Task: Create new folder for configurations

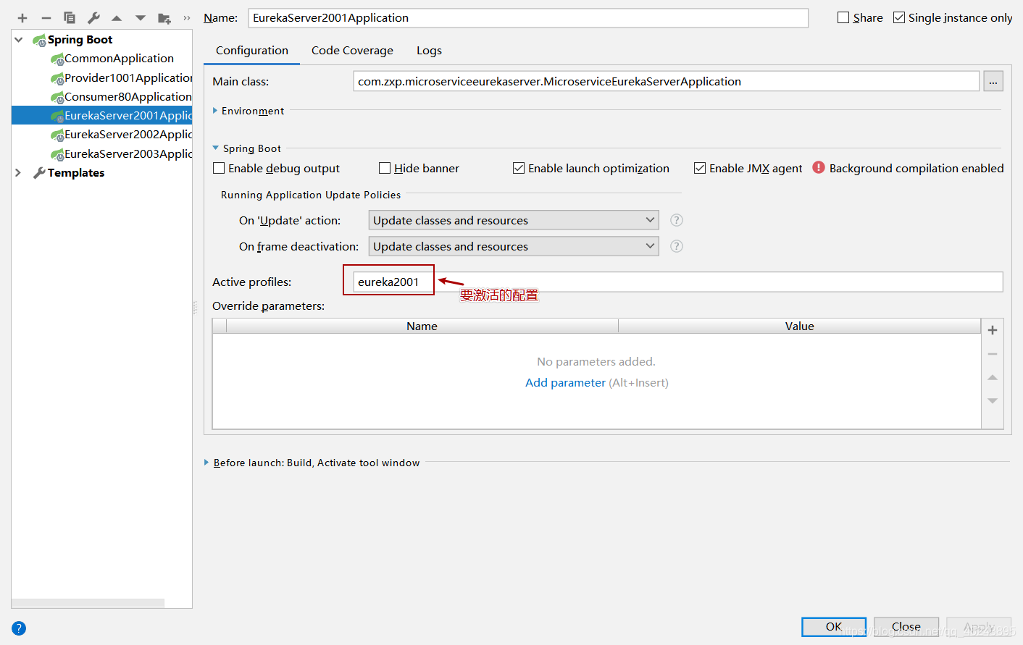Action: tap(164, 18)
